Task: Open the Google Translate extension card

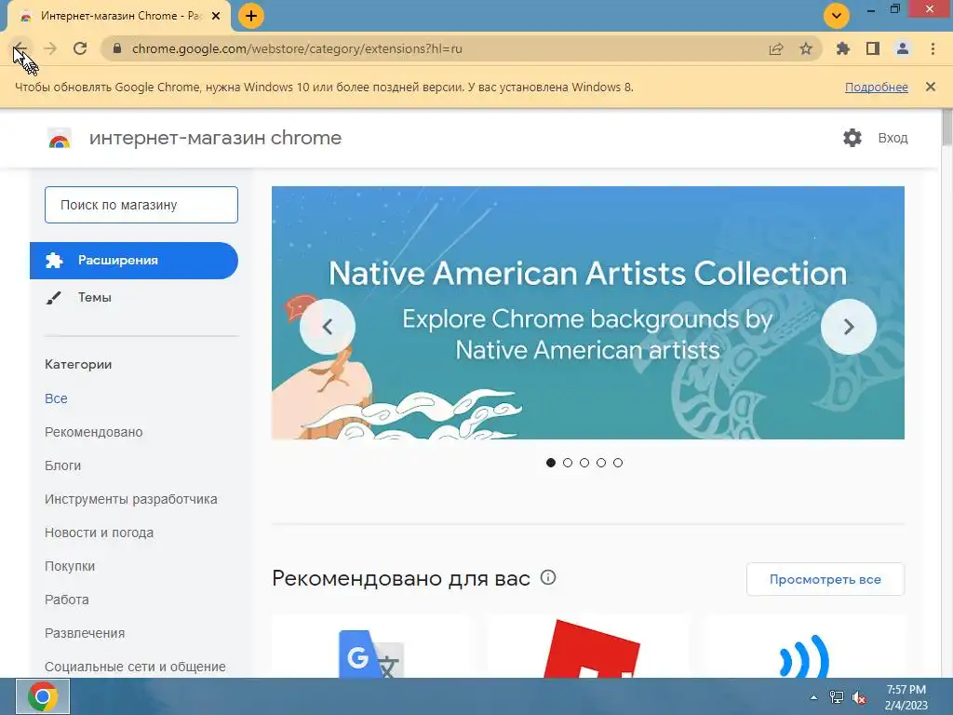Action: (372, 648)
